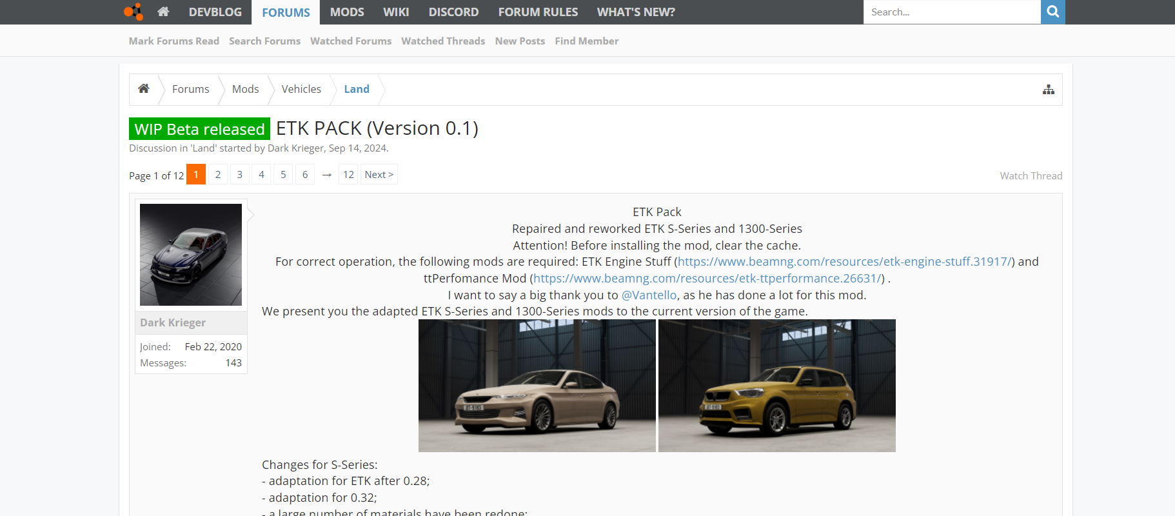The image size is (1175, 516).
Task: Open Watched Forums link
Action: click(x=351, y=41)
